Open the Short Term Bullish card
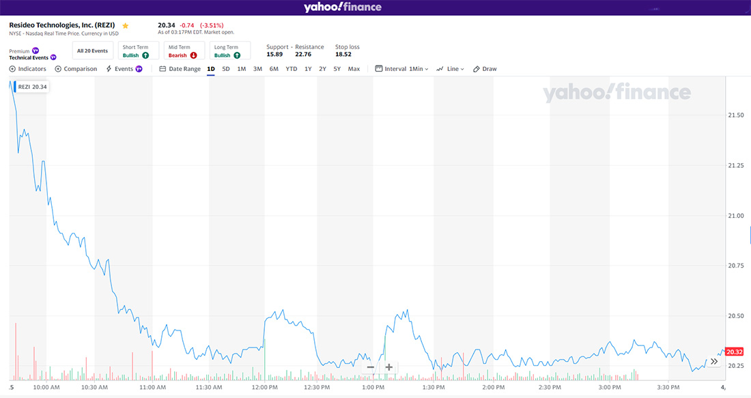Viewport: 751px width, 398px height. coord(139,51)
